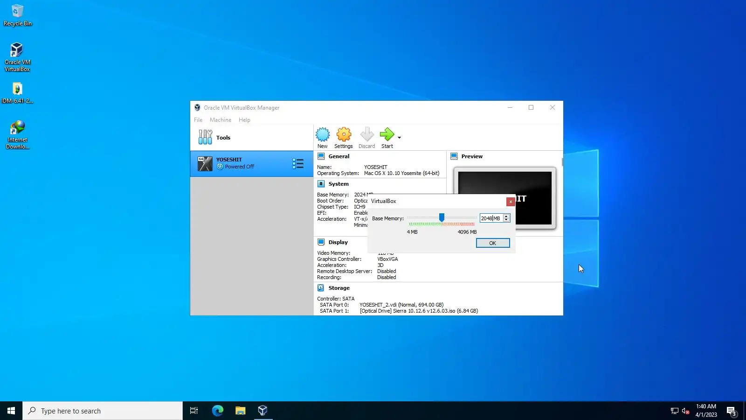This screenshot has width=746, height=420.
Task: Open the Recycle Bin desktop icon
Action: point(17,15)
